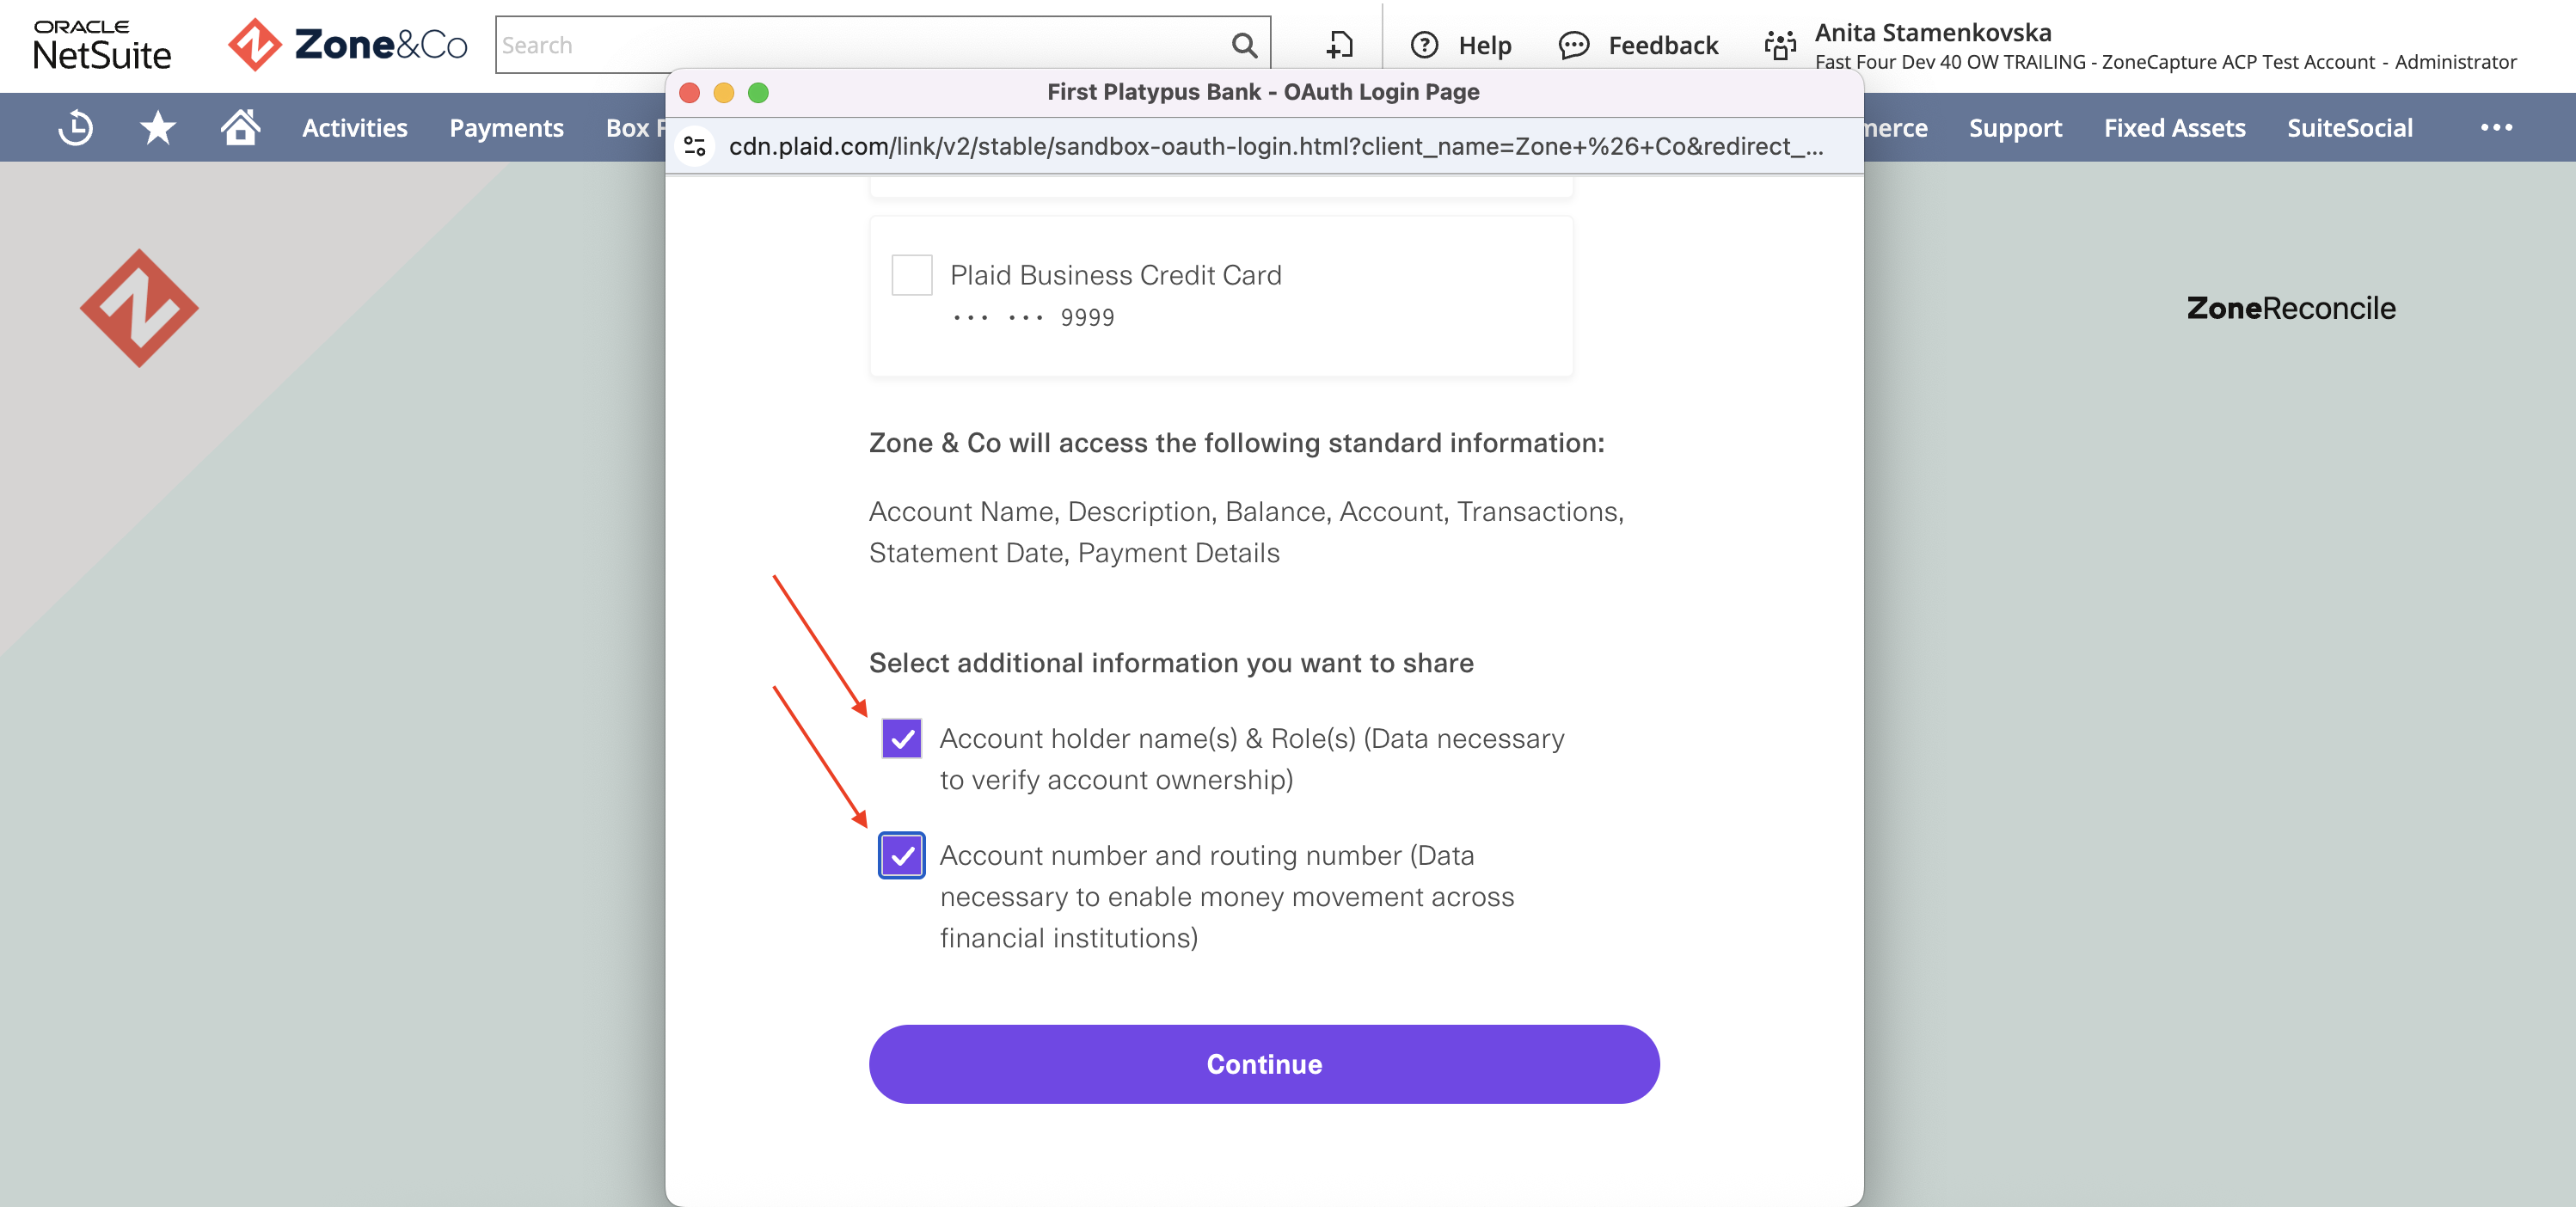Open the Activities menu

(355, 128)
